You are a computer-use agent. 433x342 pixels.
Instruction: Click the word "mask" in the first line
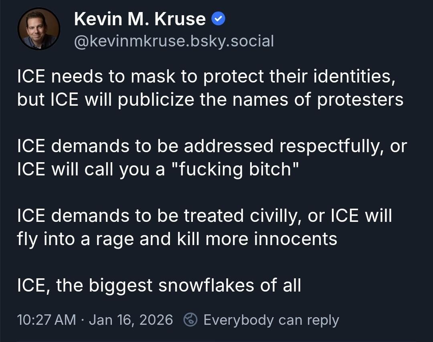[x=154, y=76]
